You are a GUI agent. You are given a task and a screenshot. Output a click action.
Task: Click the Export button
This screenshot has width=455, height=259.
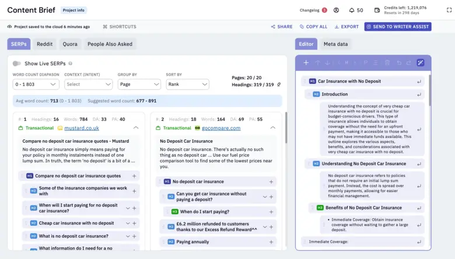pyautogui.click(x=346, y=27)
